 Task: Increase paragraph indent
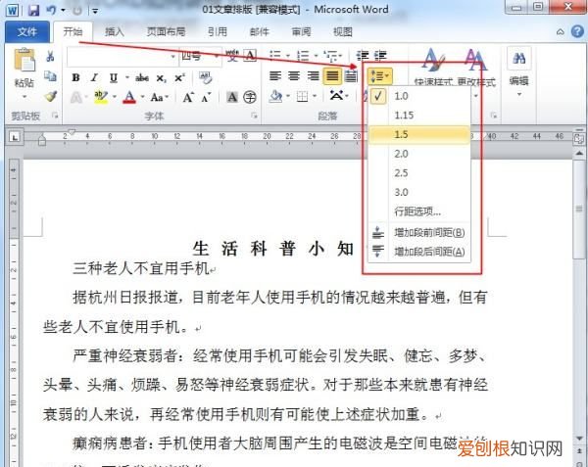coord(380,56)
